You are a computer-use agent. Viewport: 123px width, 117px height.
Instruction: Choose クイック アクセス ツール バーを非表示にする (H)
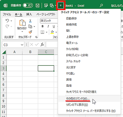tap(89, 111)
